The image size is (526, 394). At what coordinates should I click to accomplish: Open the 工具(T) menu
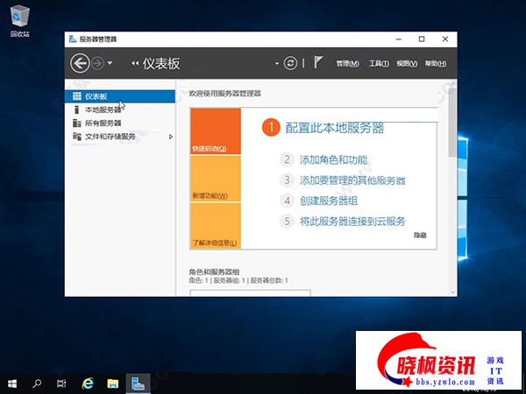click(378, 64)
